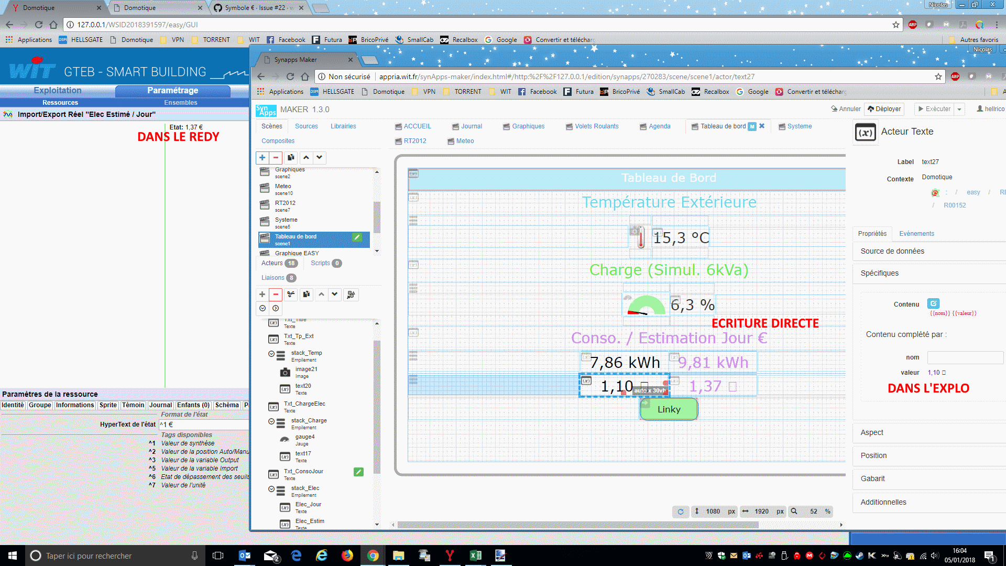Remove selected actor with the red minus
The image size is (1006, 566).
(x=276, y=295)
